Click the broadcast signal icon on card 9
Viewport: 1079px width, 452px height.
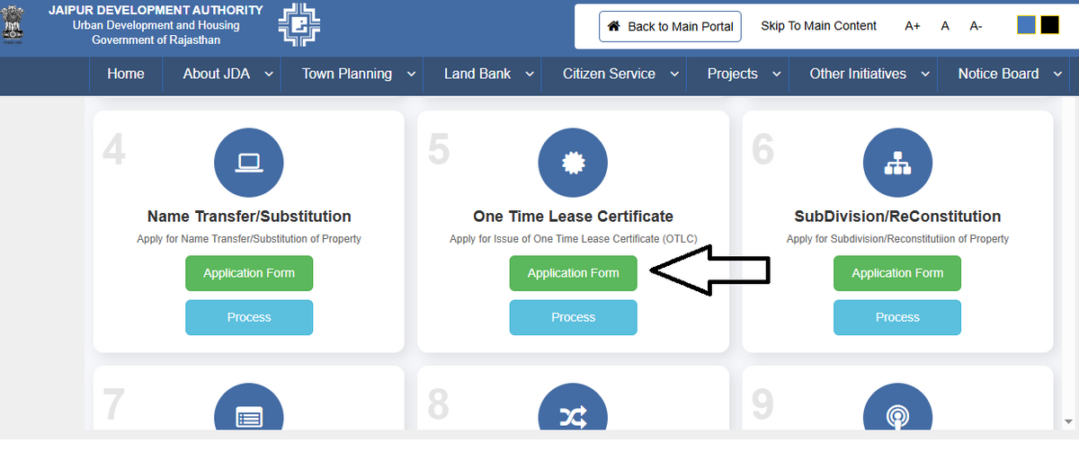click(x=897, y=417)
